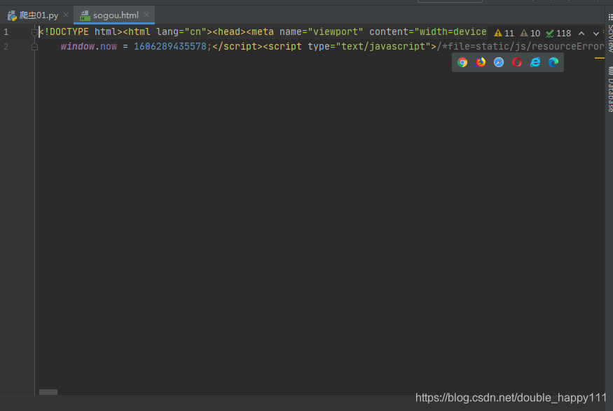Click the horizontal scrollbar thumb
The height and width of the screenshot is (411, 613).
[x=48, y=392]
